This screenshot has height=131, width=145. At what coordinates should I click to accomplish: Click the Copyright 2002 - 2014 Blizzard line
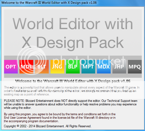click(48, 126)
